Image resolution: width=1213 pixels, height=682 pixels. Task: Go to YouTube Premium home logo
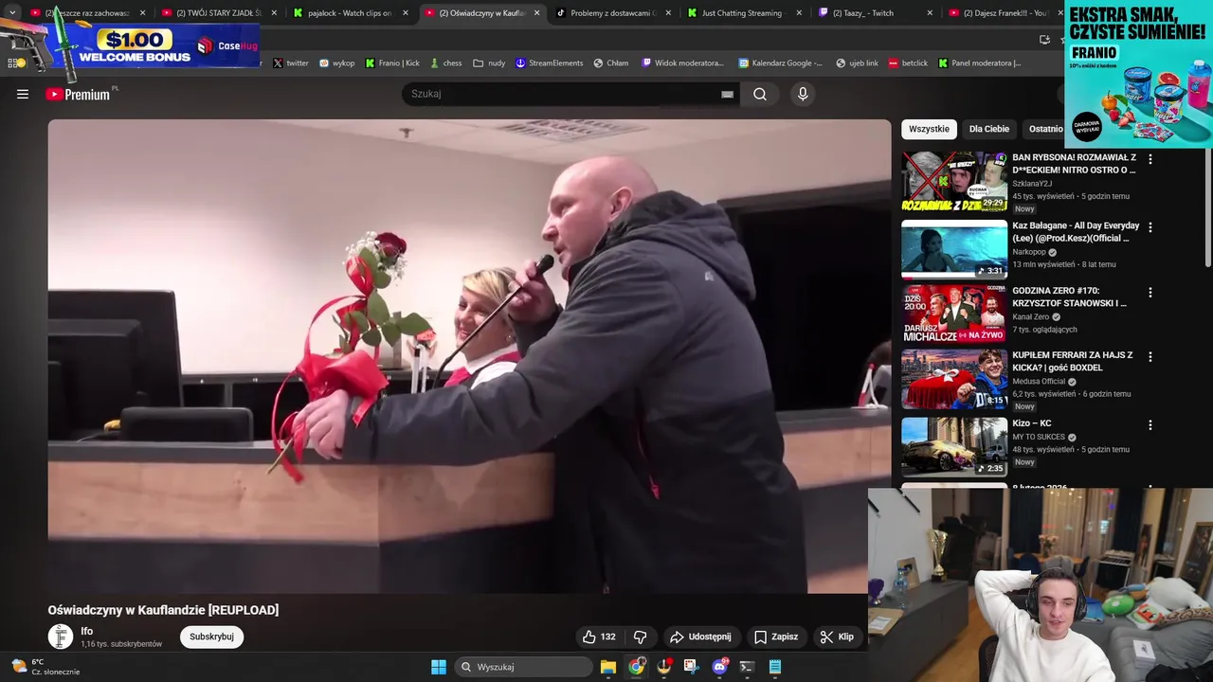pos(80,94)
